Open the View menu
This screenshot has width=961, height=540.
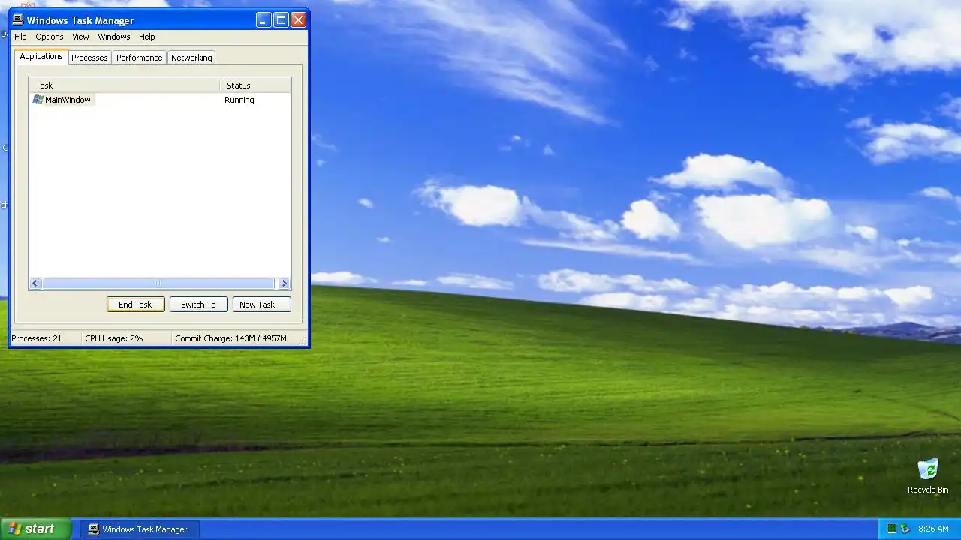click(x=80, y=37)
